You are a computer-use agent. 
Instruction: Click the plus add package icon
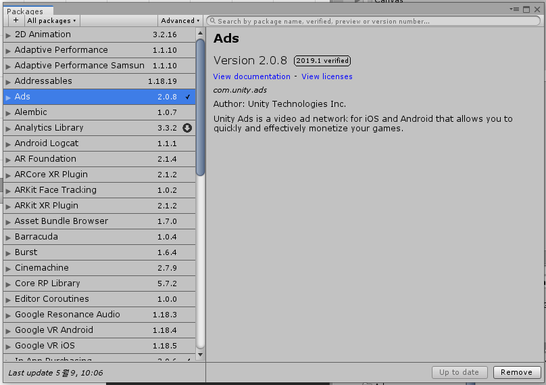16,20
